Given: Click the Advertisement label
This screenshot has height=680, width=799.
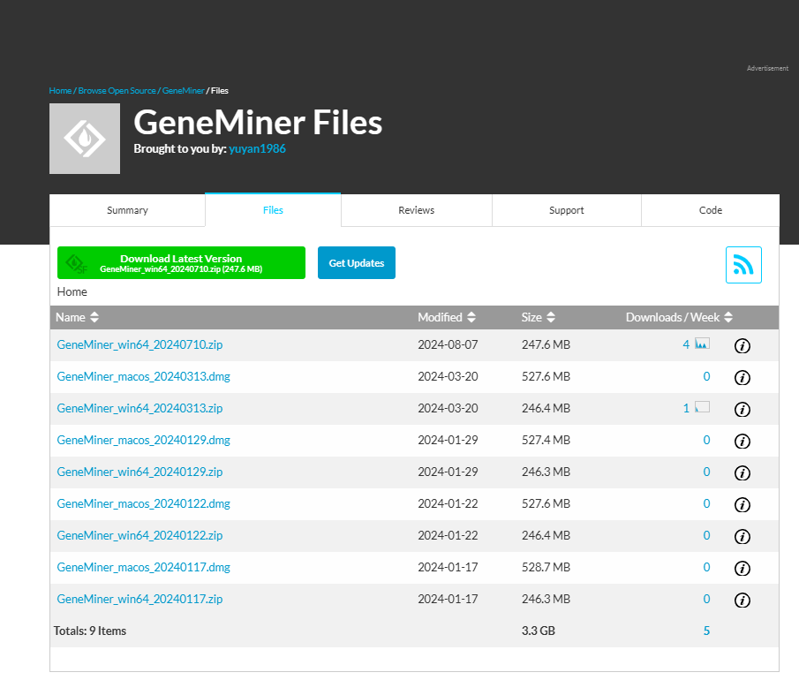Looking at the screenshot, I should [x=767, y=68].
